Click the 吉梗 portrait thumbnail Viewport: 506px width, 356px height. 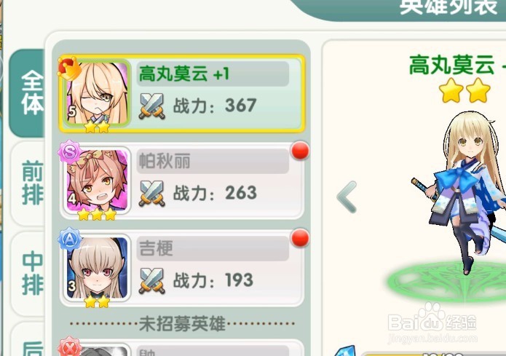pos(97,268)
